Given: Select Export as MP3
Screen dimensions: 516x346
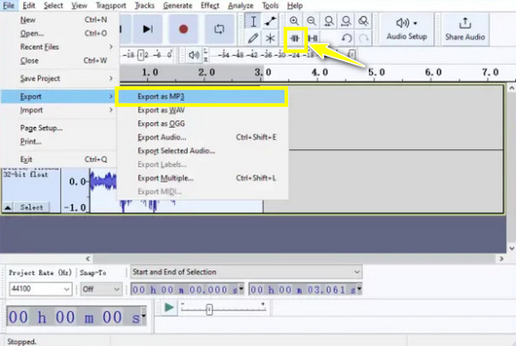Looking at the screenshot, I should pyautogui.click(x=202, y=96).
